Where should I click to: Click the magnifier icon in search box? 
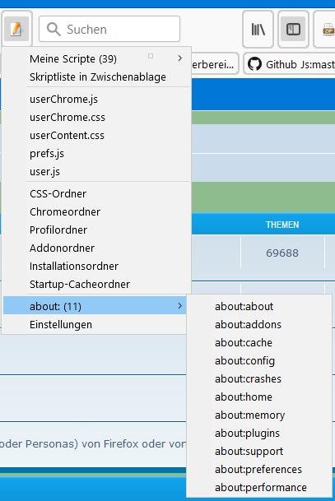pos(54,29)
